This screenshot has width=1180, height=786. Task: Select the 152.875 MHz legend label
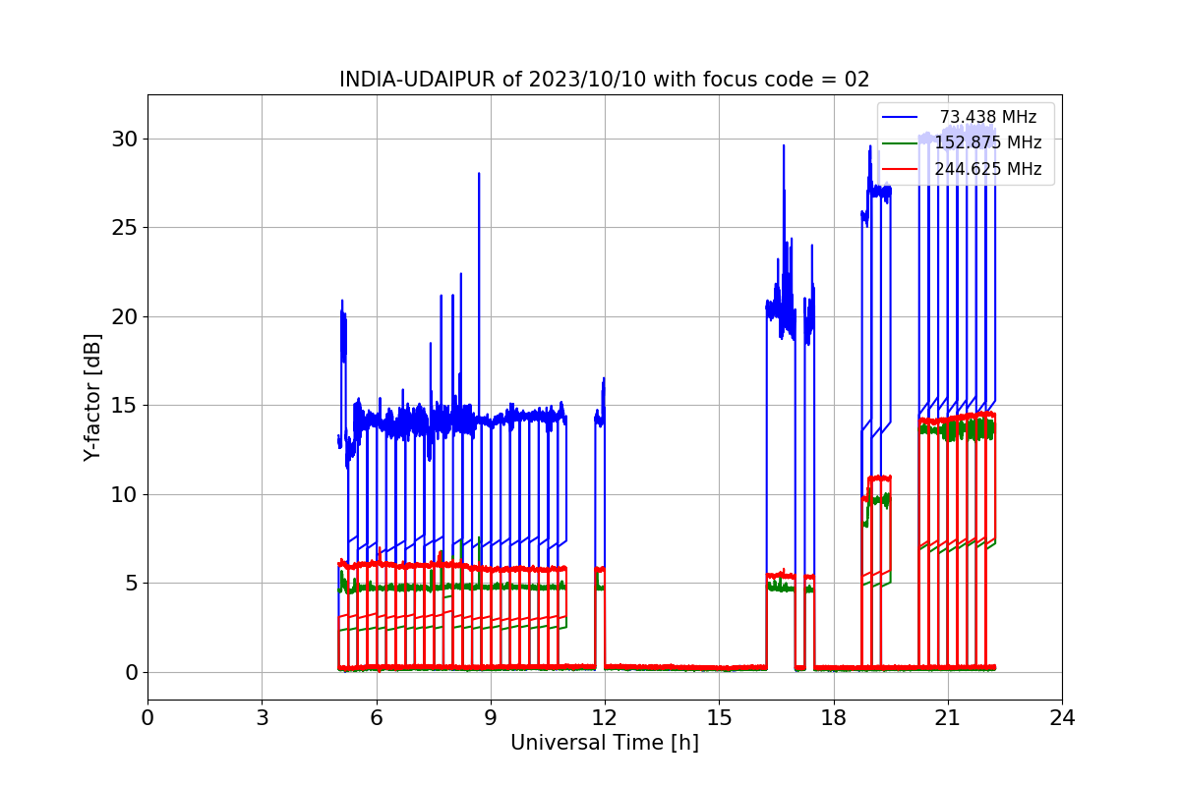click(x=988, y=142)
